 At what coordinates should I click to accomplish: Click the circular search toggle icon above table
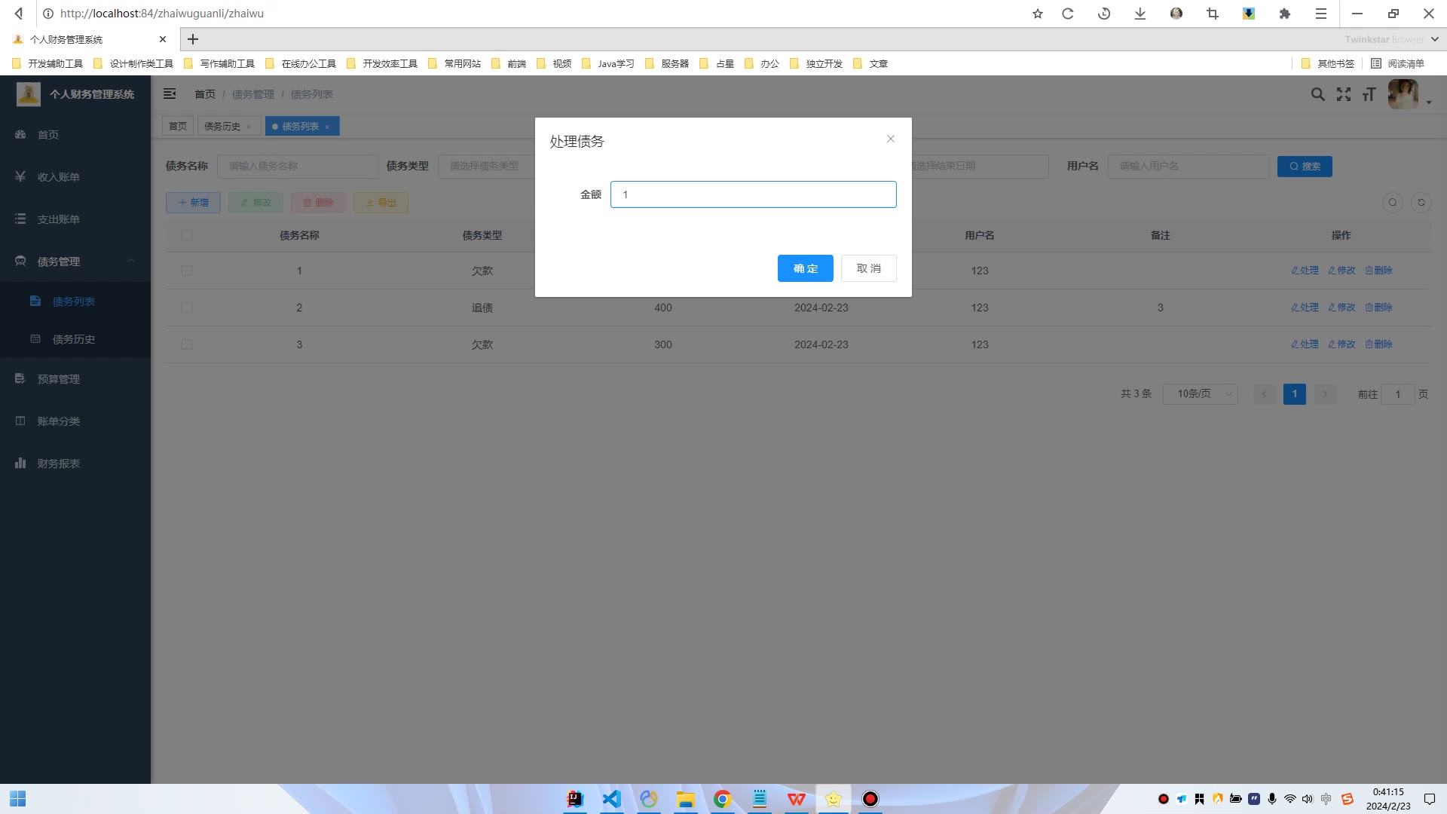1392,202
